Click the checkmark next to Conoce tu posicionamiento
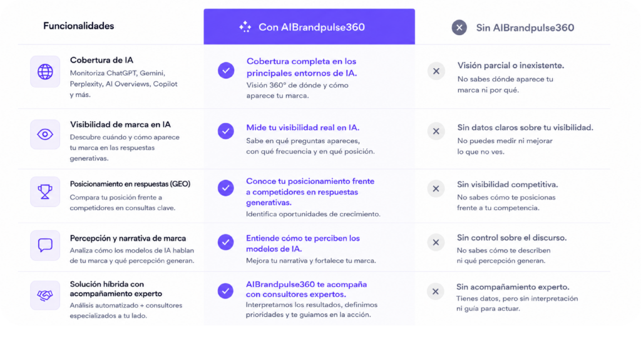The height and width of the screenshot is (337, 641). point(225,188)
